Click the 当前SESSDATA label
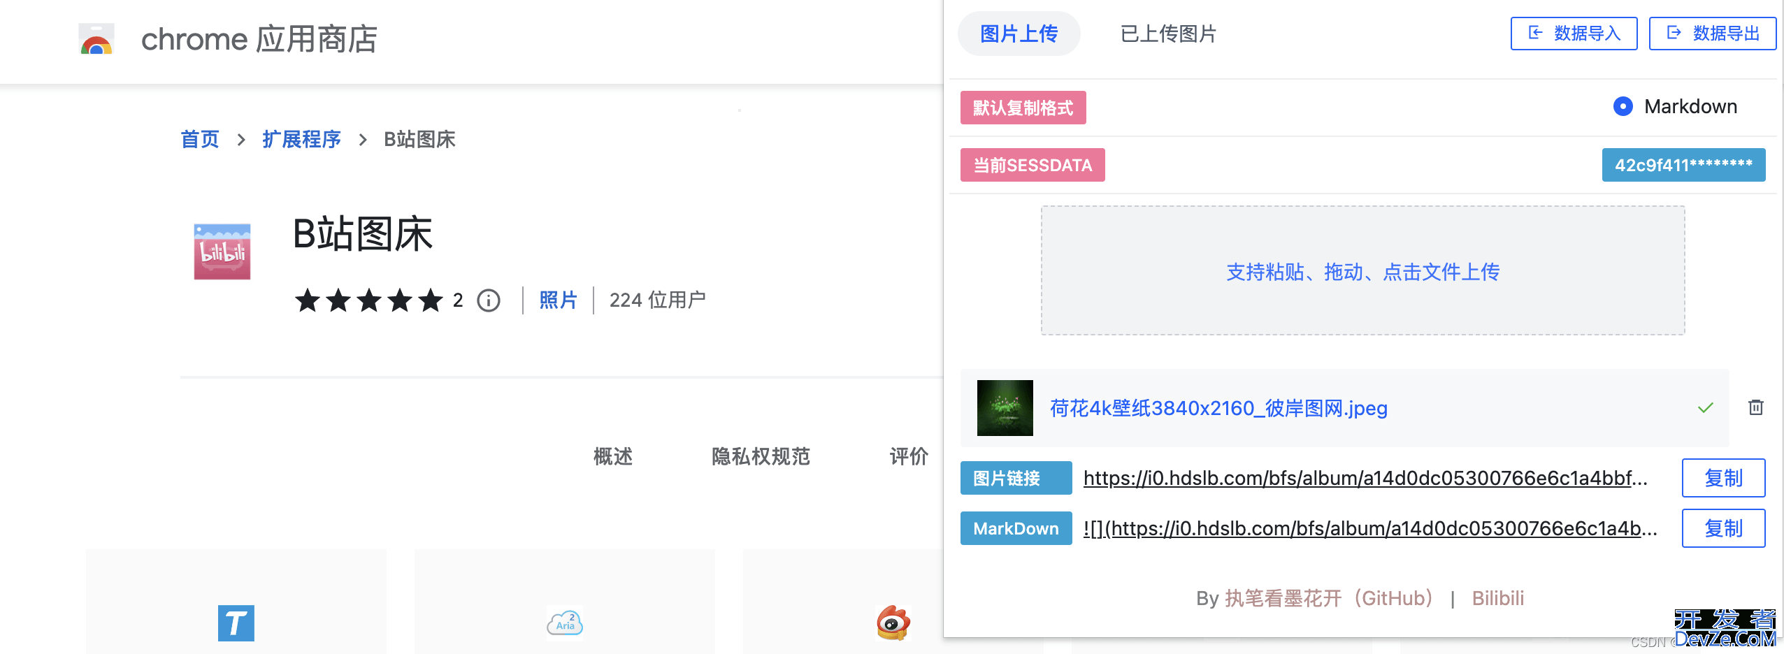This screenshot has width=1784, height=654. (1033, 165)
